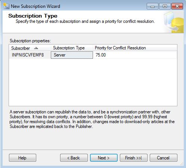Toggle the Subscriber sort arrow

tap(36, 48)
